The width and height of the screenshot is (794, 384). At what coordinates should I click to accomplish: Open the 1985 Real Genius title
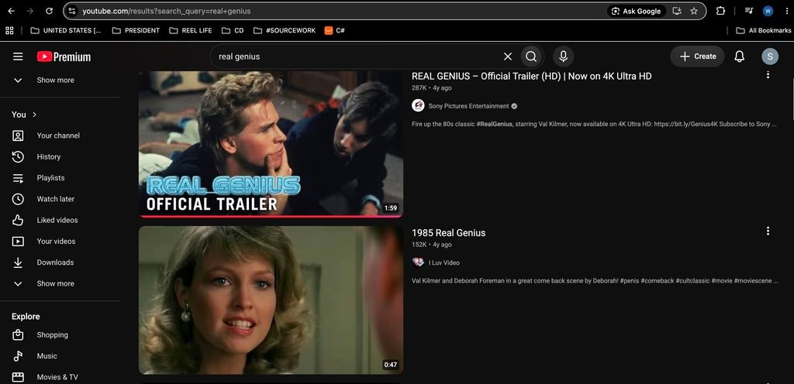(449, 233)
